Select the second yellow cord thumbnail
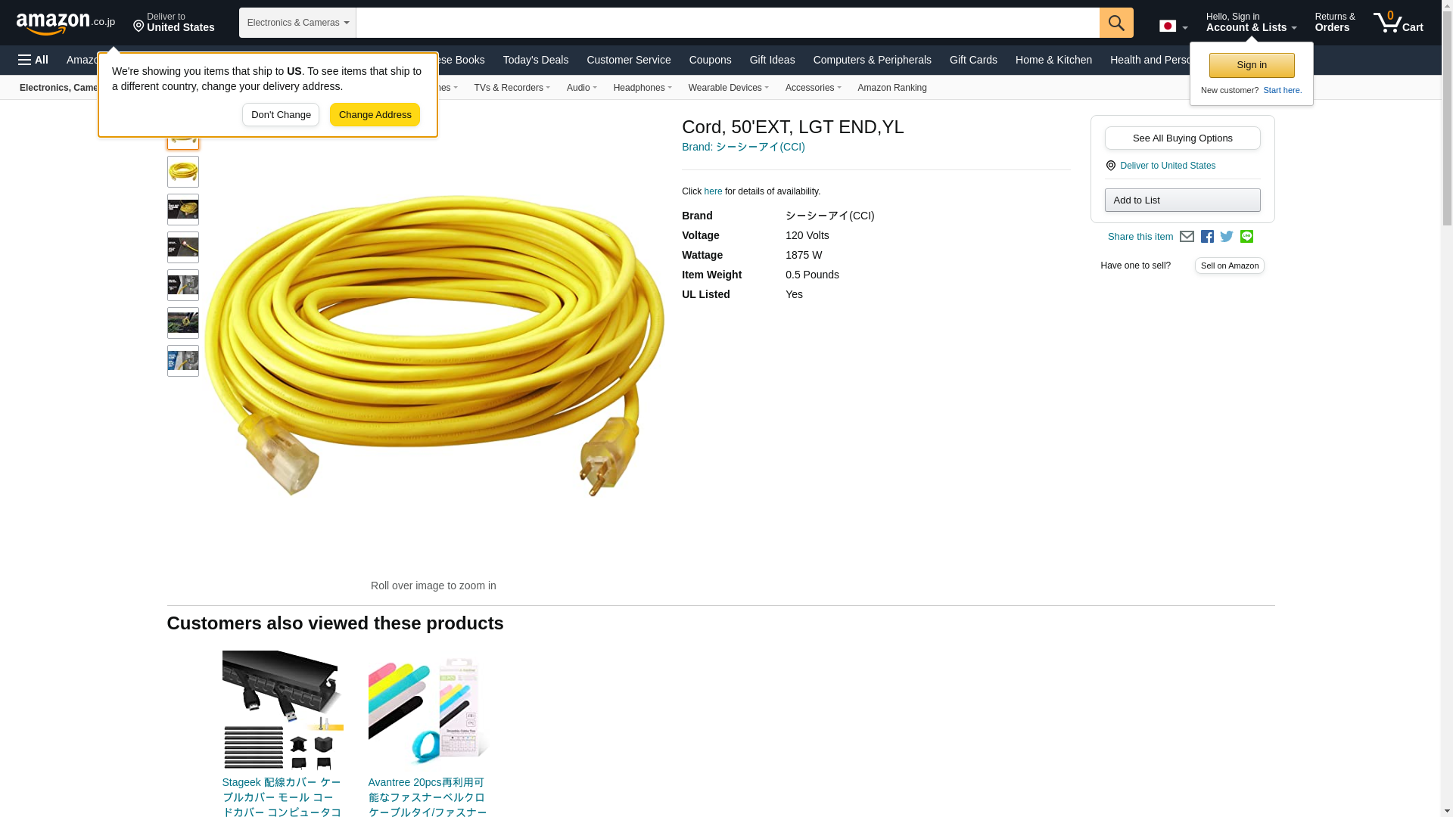This screenshot has height=817, width=1453. [183, 172]
